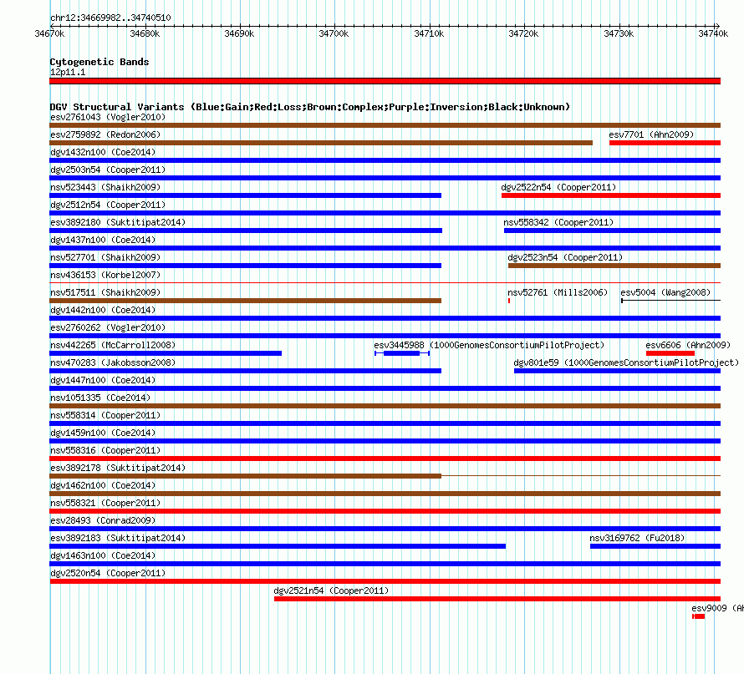Open the nsv3169762 (Fu2018) label

click(637, 538)
